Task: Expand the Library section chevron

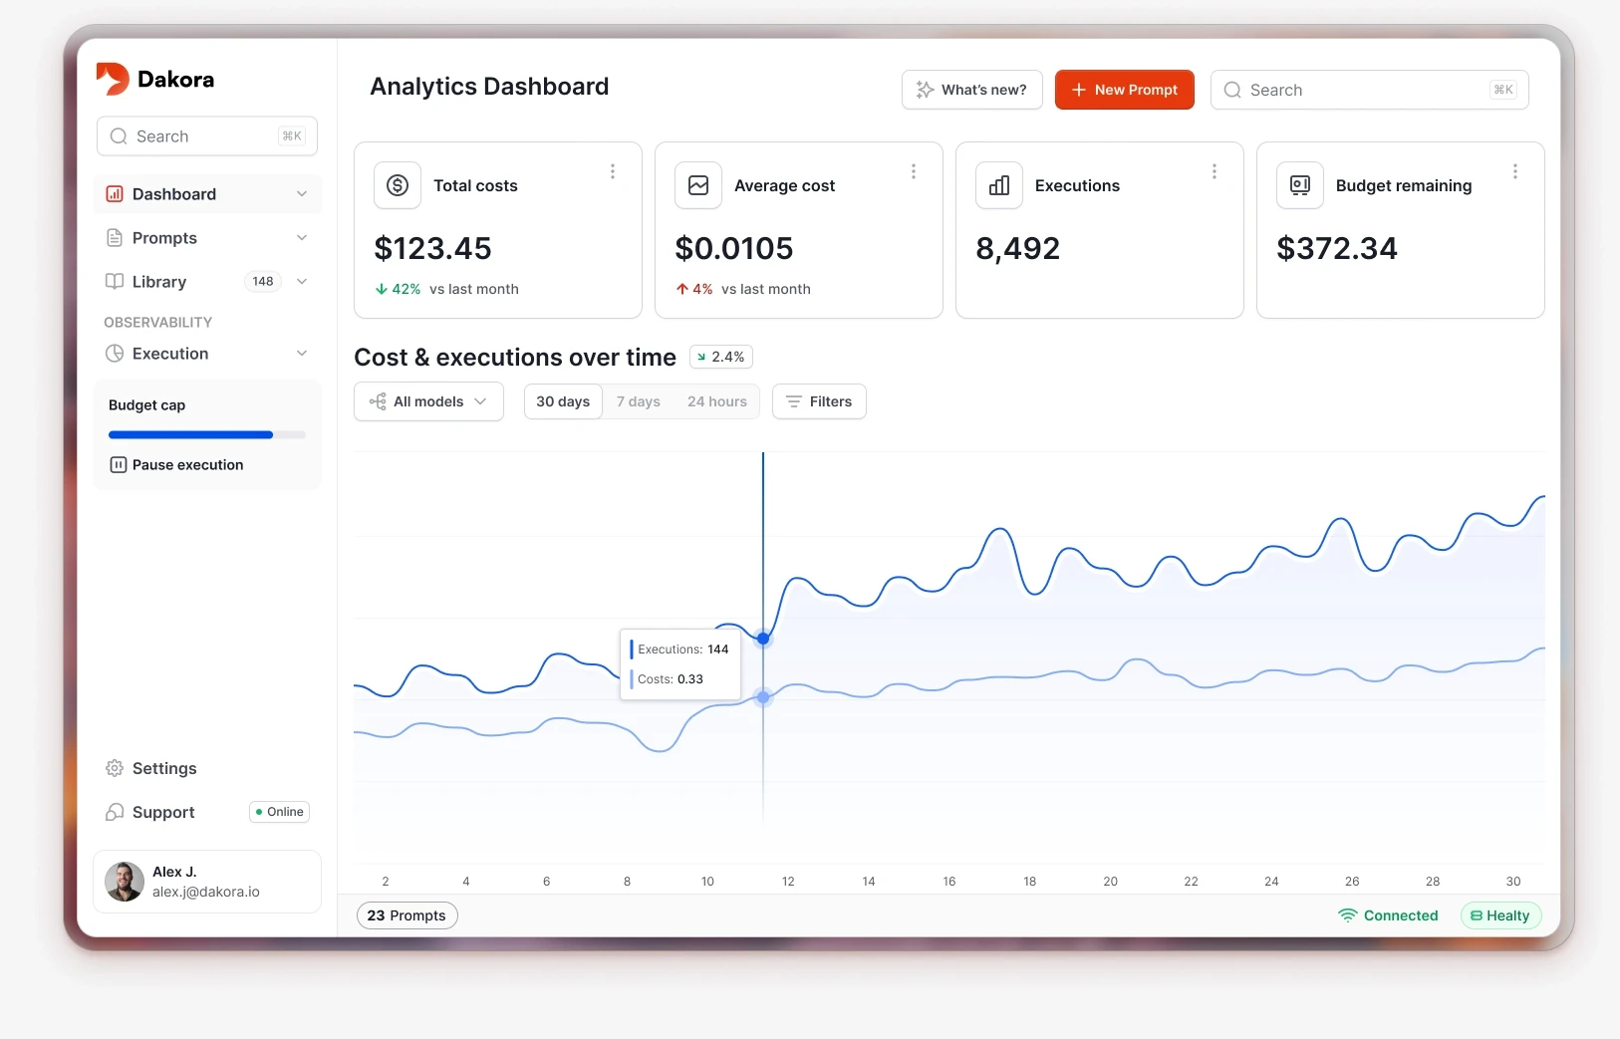Action: tap(302, 282)
